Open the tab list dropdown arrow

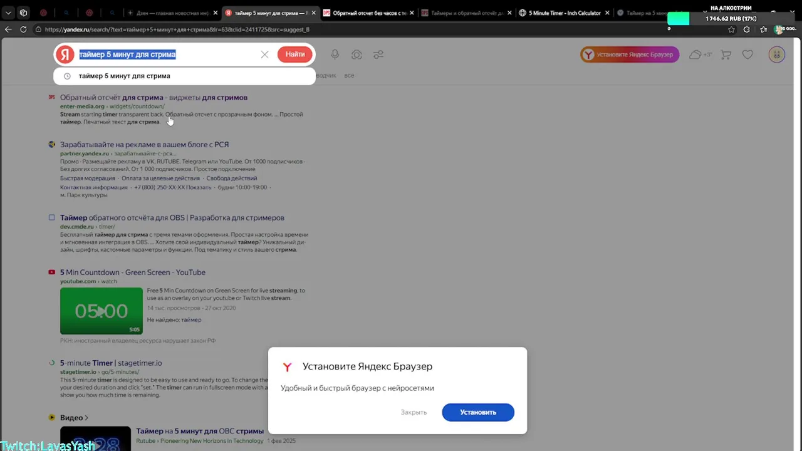click(8, 13)
